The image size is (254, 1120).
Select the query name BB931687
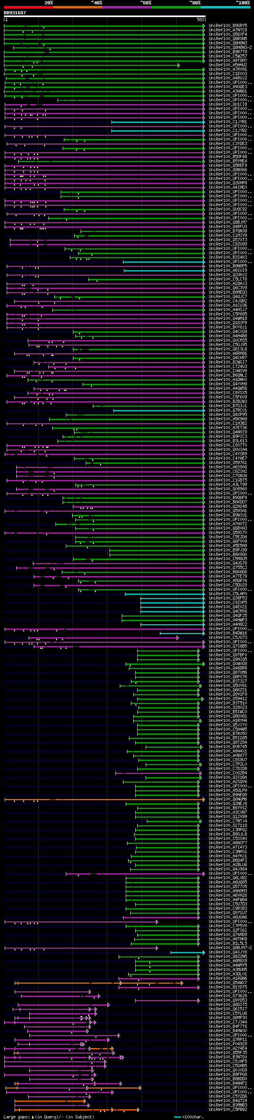click(x=15, y=13)
